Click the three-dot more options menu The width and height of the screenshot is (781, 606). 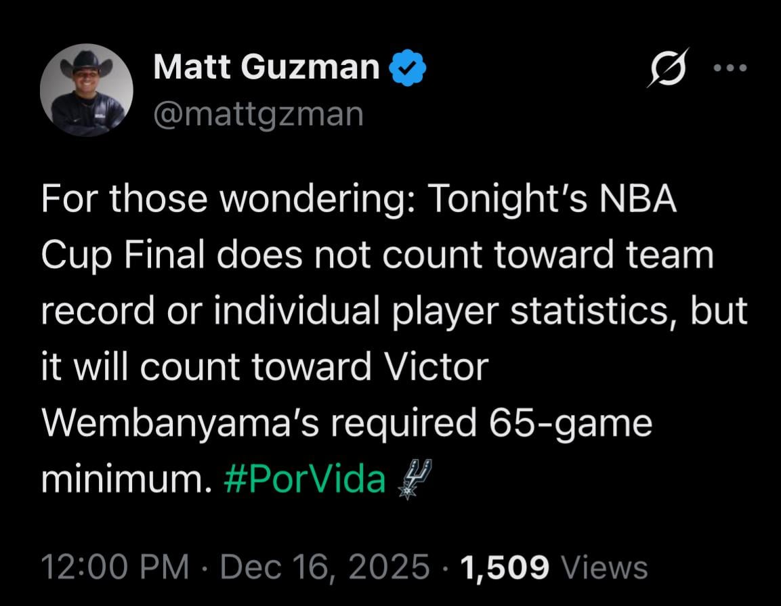730,66
